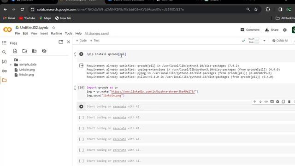
Task: Open the Edit menu
Action: tap(25, 33)
